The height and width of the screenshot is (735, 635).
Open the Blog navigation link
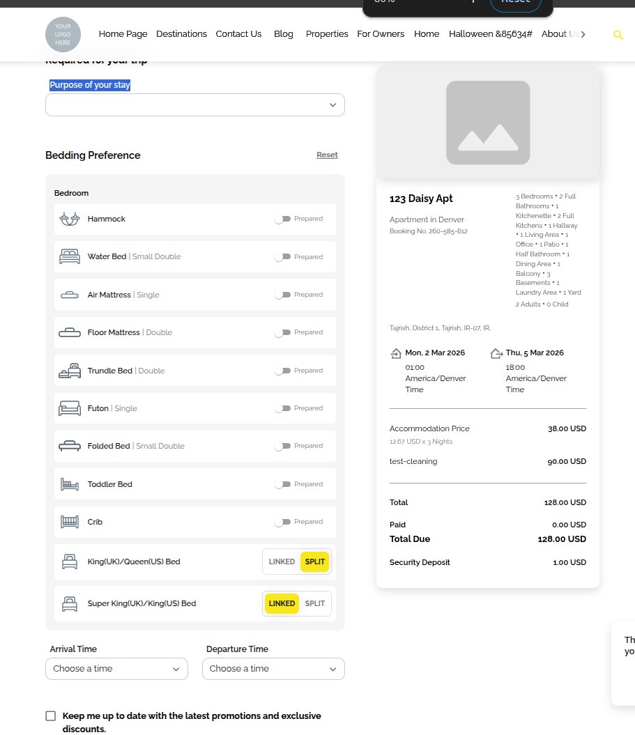[284, 34]
